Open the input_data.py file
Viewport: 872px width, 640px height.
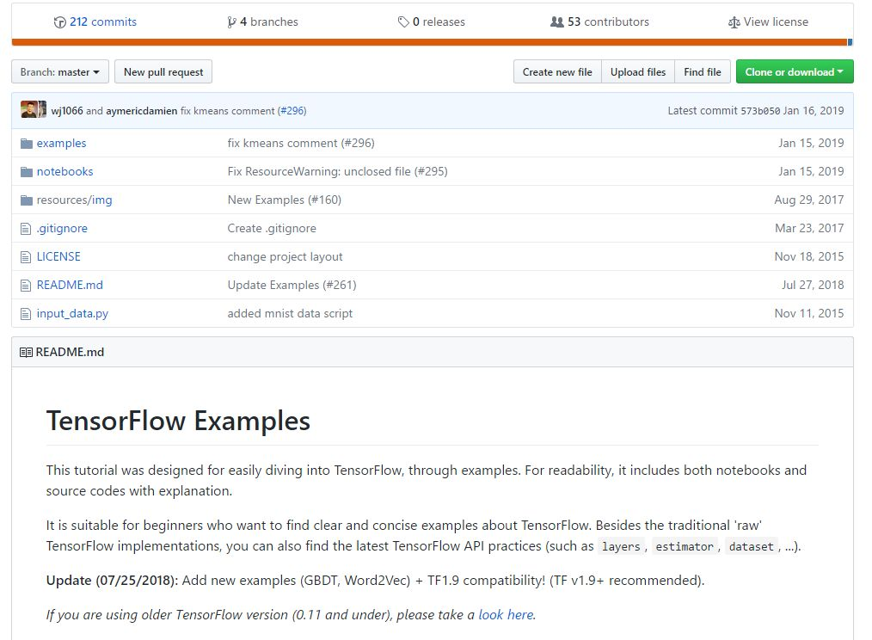[72, 313]
